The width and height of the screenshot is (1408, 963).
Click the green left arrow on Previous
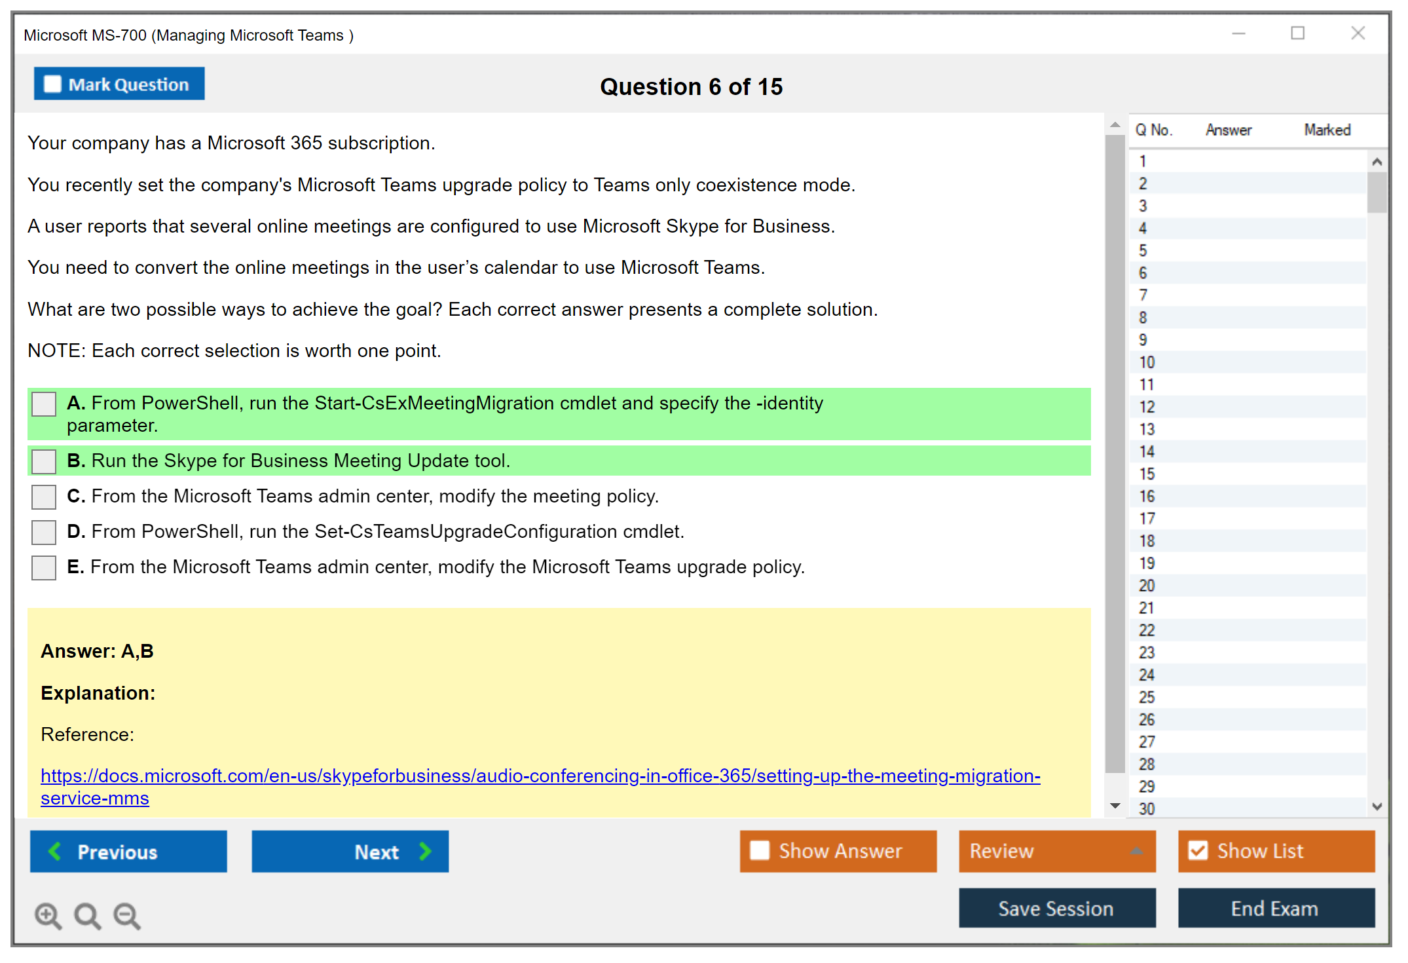tap(55, 852)
